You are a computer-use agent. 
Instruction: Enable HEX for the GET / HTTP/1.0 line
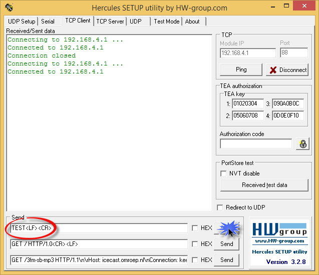click(195, 244)
